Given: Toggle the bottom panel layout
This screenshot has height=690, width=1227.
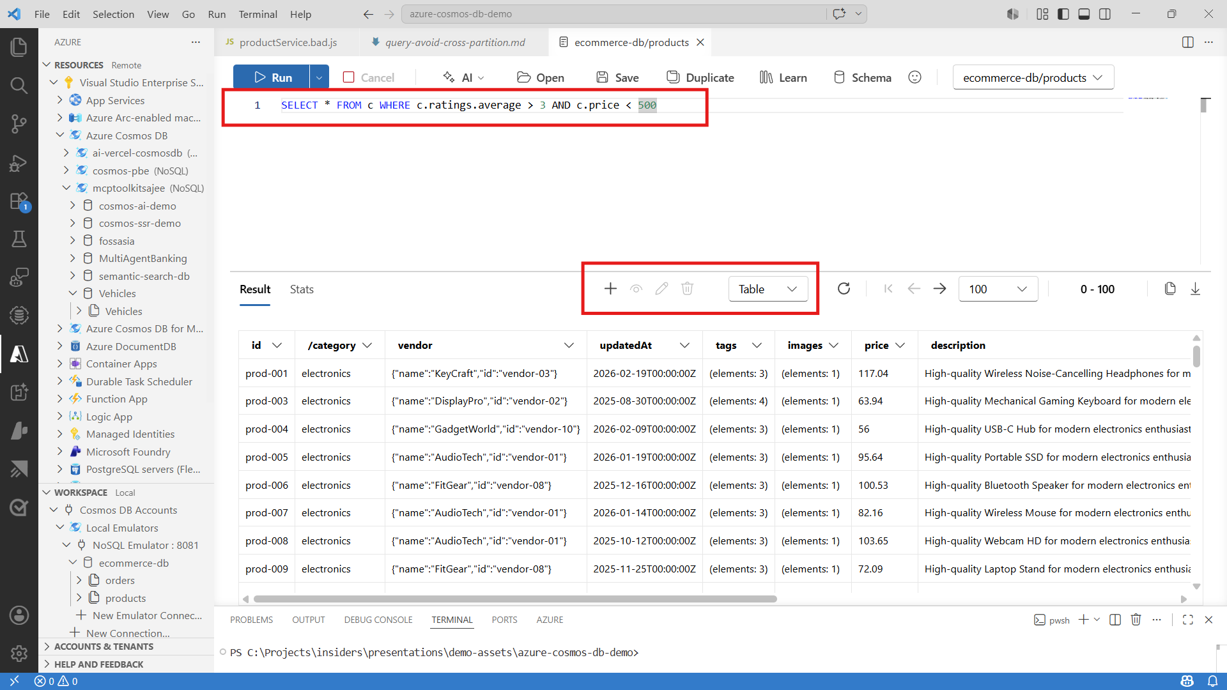Looking at the screenshot, I should (1084, 14).
